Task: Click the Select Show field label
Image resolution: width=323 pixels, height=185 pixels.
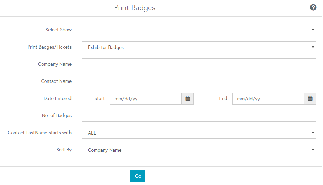Action: pos(59,30)
